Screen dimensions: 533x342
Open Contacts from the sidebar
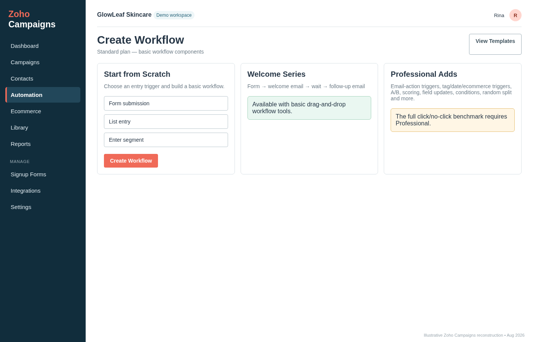tap(43, 79)
